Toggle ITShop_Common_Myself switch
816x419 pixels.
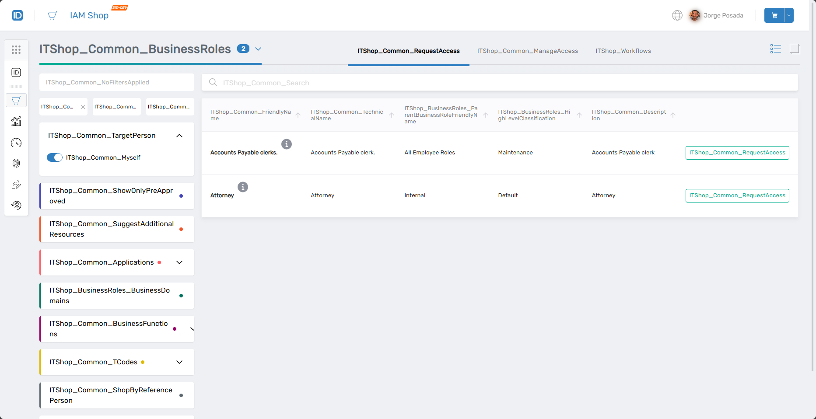click(55, 157)
